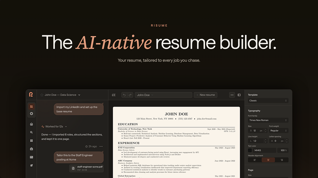The height and width of the screenshot is (178, 318).
Task: Open Search from the sidebar
Action: click(31, 132)
